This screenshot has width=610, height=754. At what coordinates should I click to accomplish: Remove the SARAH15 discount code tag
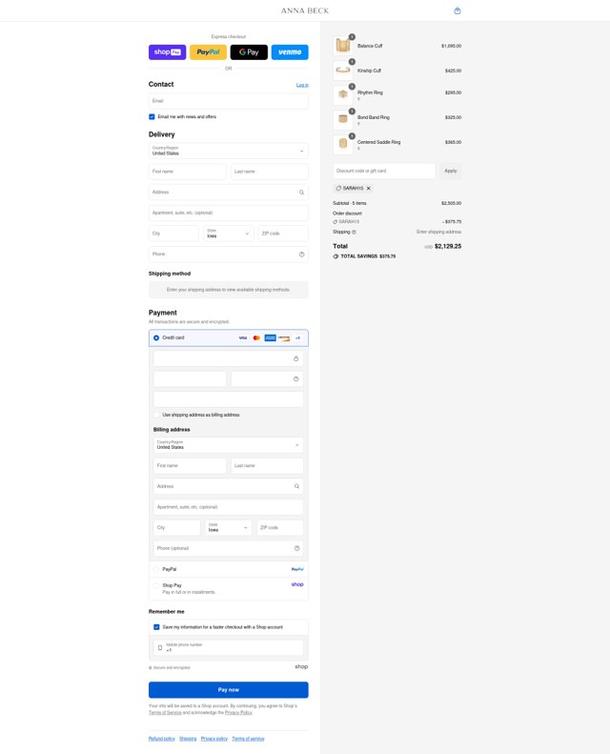click(369, 189)
